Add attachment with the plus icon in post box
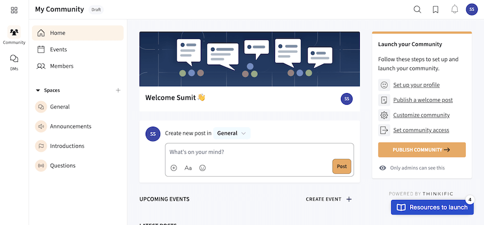484x225 pixels. point(174,168)
